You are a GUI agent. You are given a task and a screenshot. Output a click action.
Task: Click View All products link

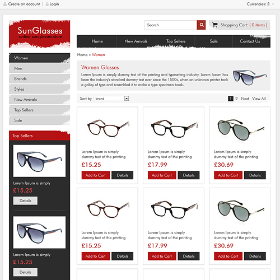(259, 99)
